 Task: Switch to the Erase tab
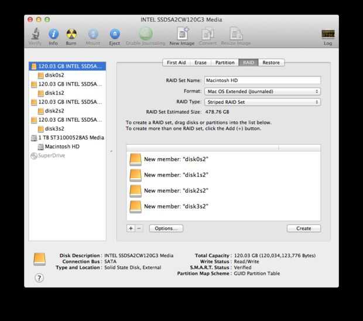click(200, 63)
